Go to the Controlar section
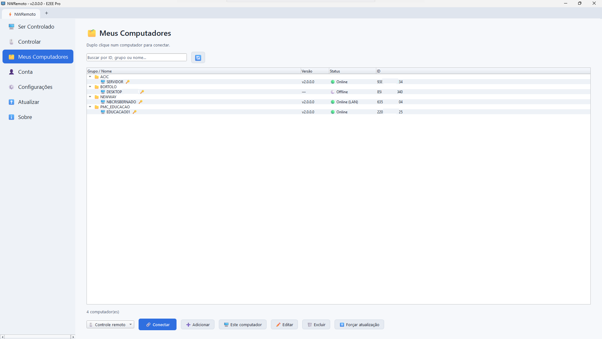 [x=38, y=42]
